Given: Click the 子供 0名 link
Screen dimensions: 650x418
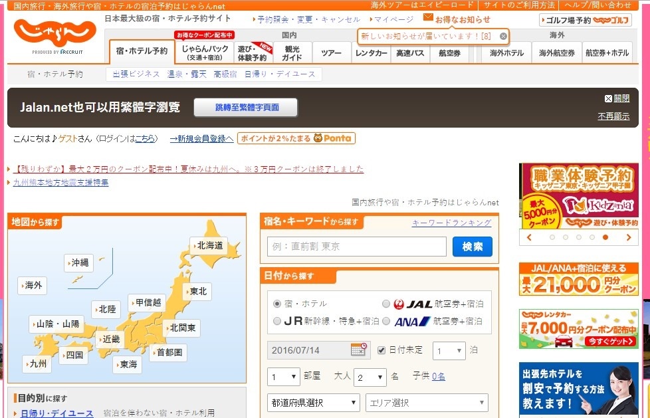Looking at the screenshot, I should click(x=439, y=376).
